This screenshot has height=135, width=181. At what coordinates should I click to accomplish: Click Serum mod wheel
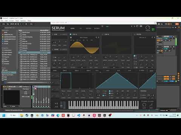[x=64, y=105]
